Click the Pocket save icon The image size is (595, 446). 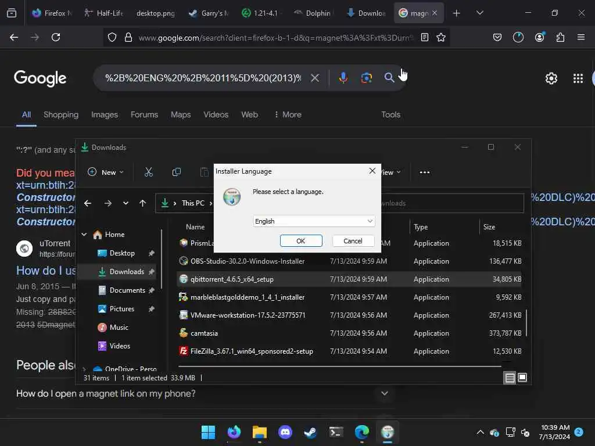click(497, 37)
